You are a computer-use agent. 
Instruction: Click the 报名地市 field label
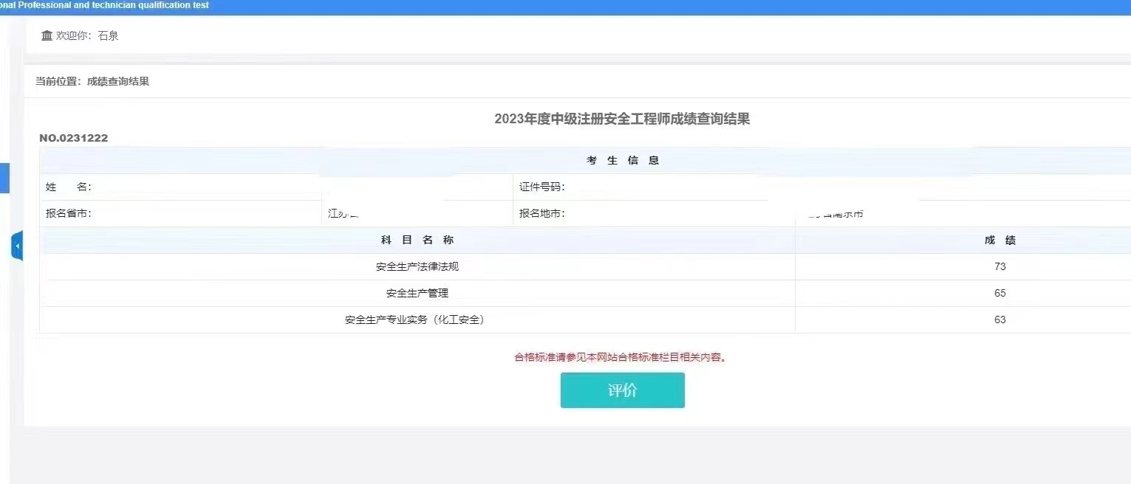542,213
